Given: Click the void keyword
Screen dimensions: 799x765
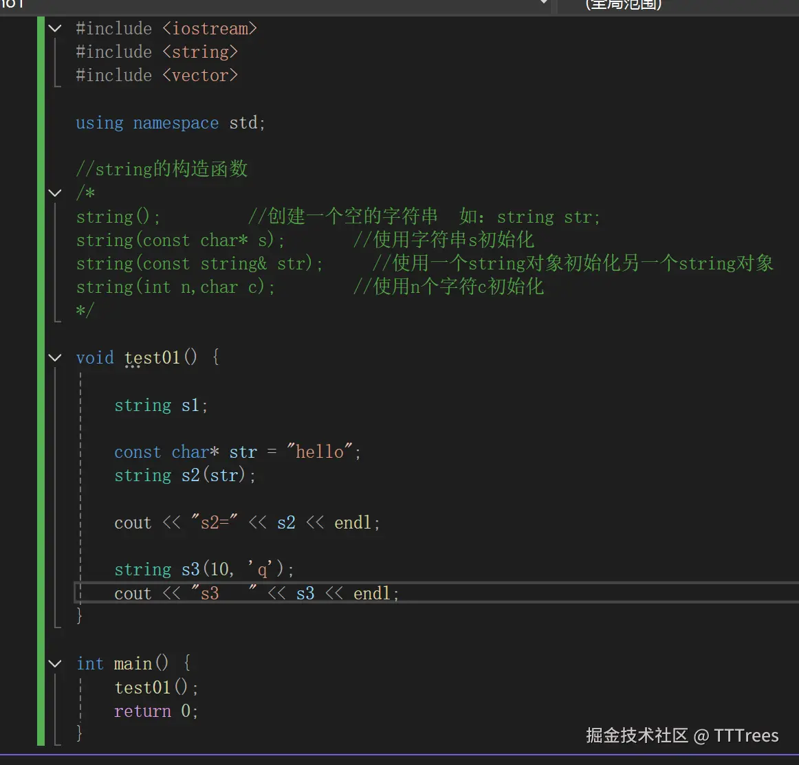Looking at the screenshot, I should click(95, 357).
